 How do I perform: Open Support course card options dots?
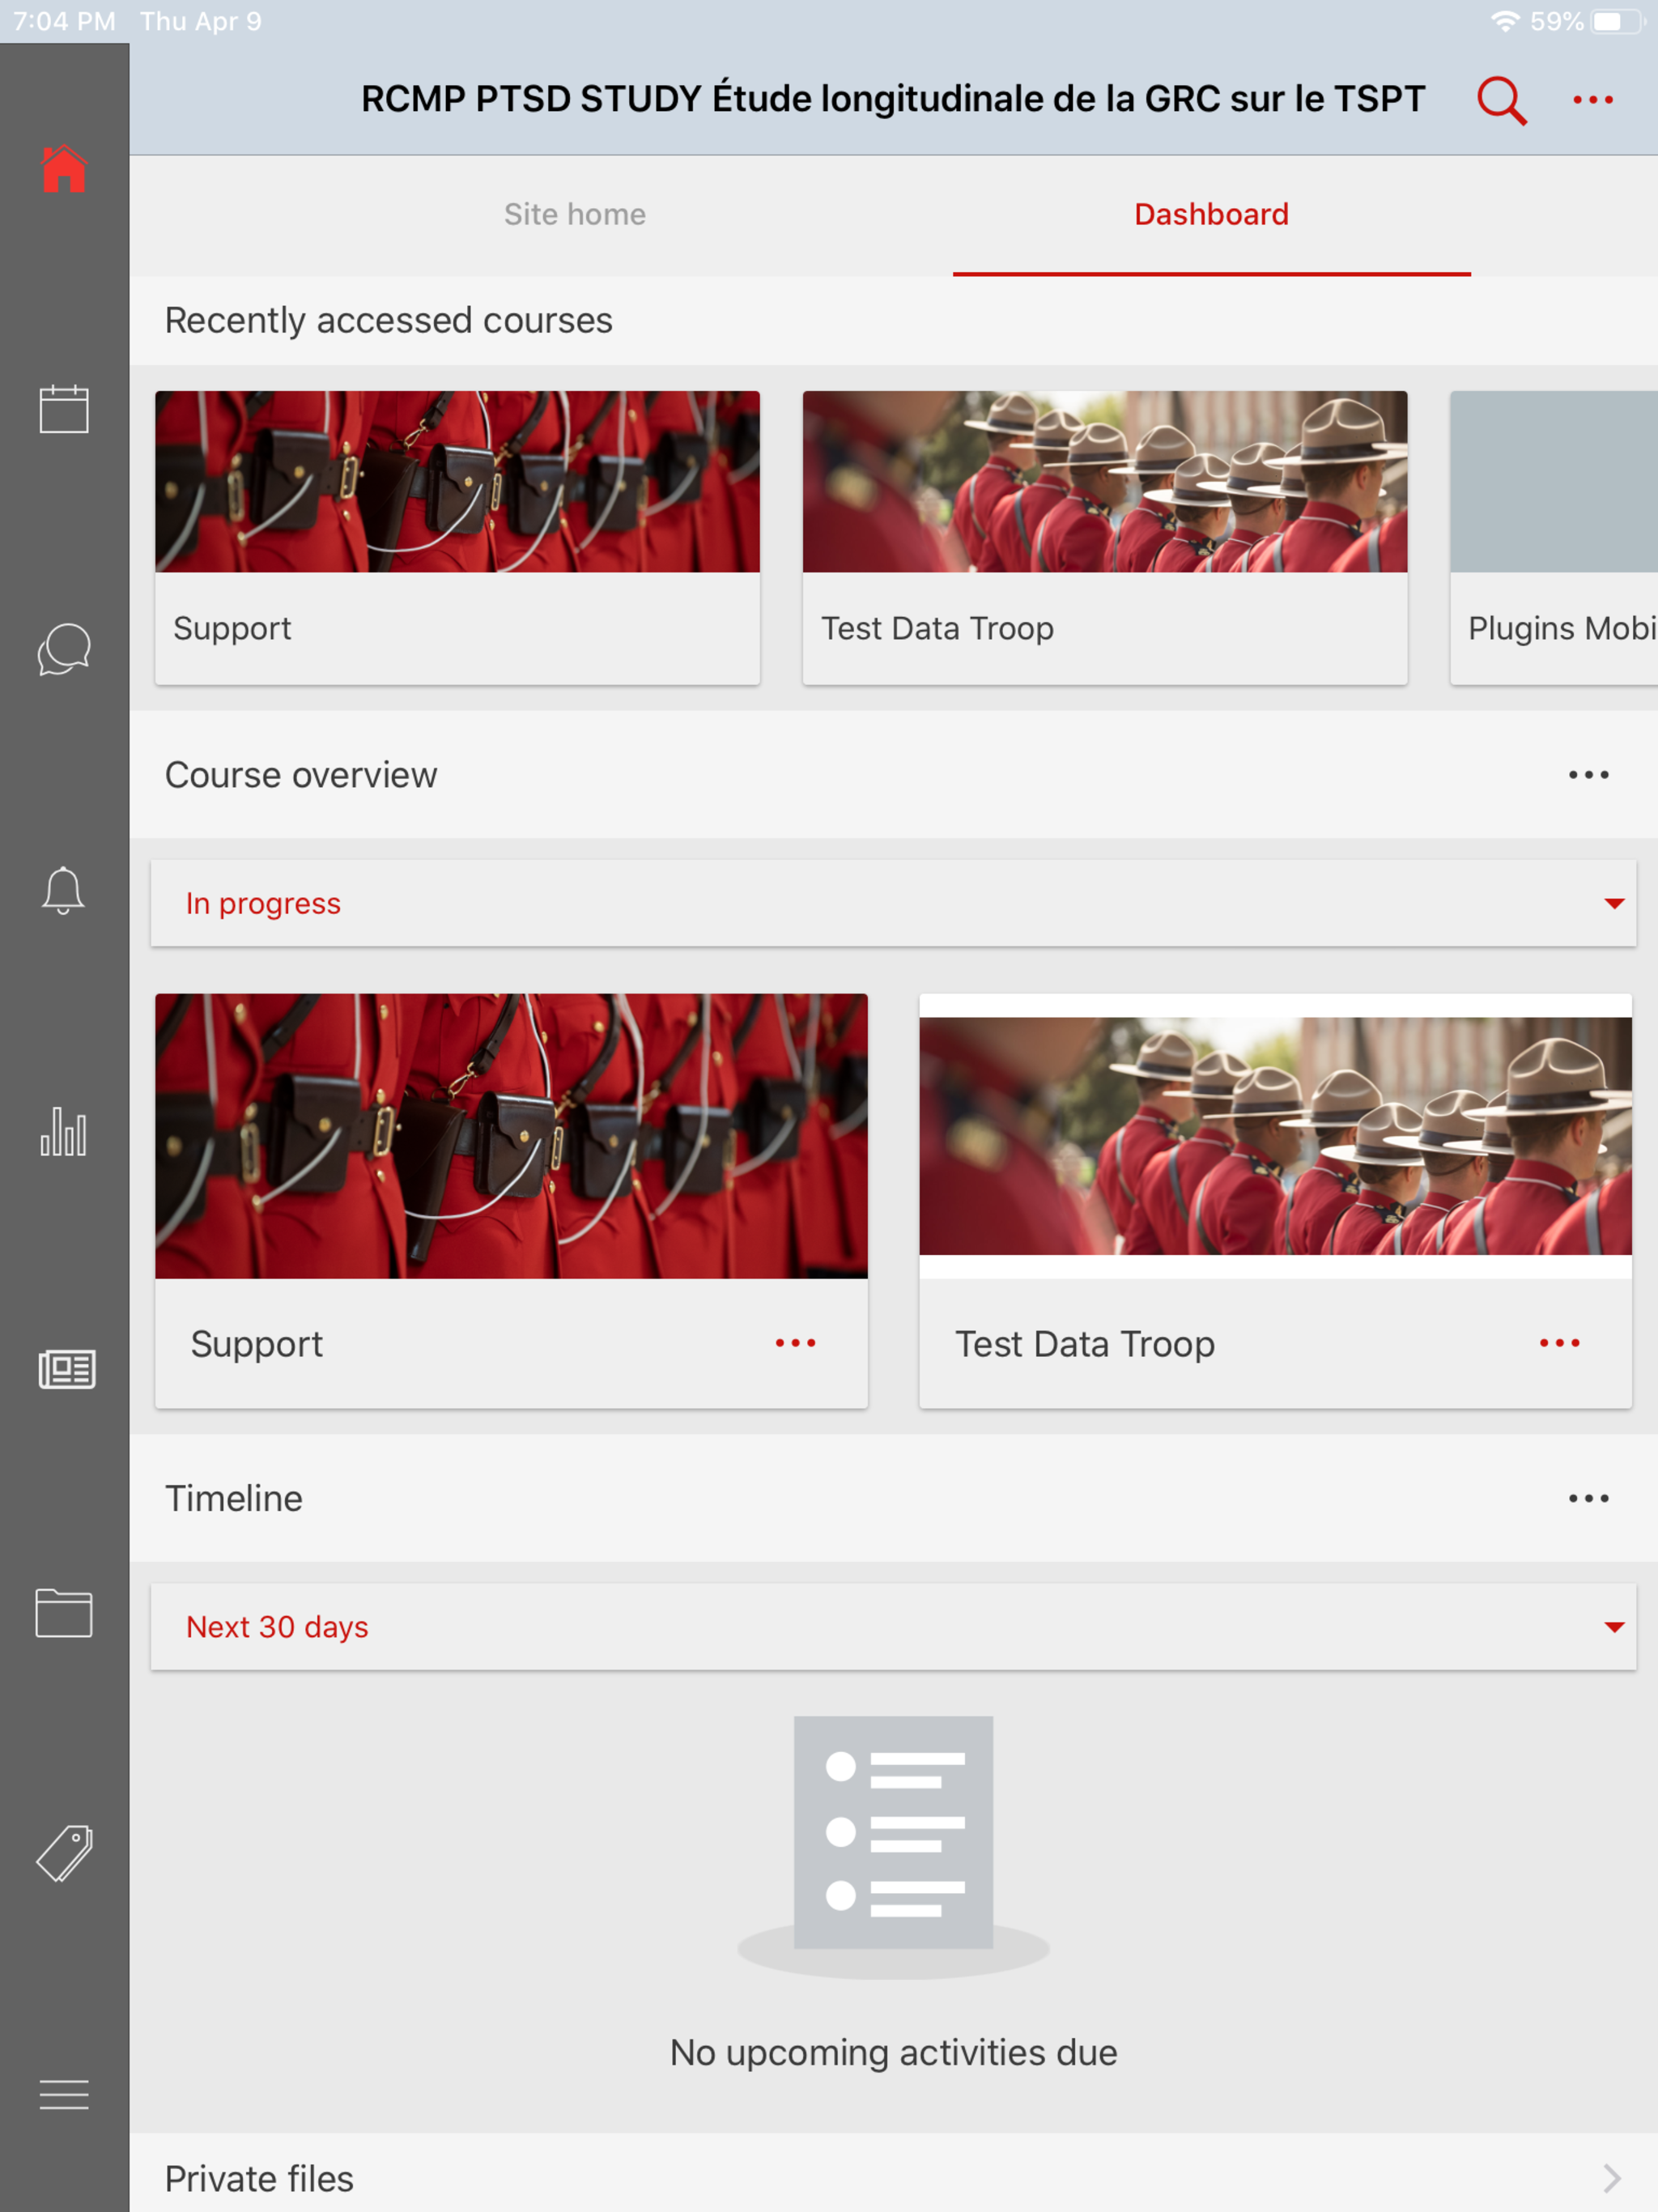pos(796,1343)
